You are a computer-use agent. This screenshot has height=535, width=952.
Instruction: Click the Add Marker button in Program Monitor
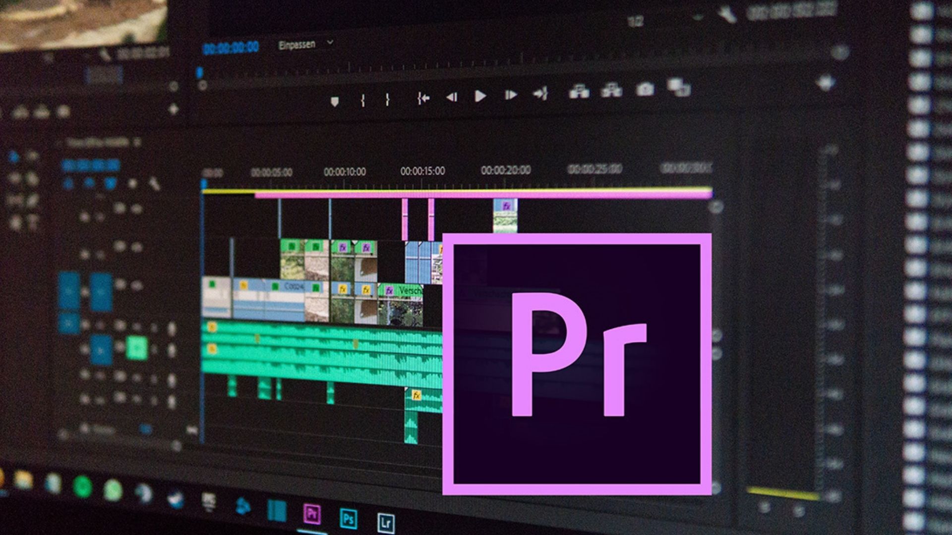tap(335, 102)
